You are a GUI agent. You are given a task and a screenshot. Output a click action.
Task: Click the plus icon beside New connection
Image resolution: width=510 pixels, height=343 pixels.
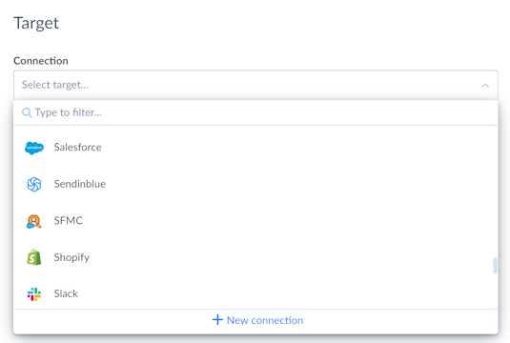pyautogui.click(x=217, y=319)
